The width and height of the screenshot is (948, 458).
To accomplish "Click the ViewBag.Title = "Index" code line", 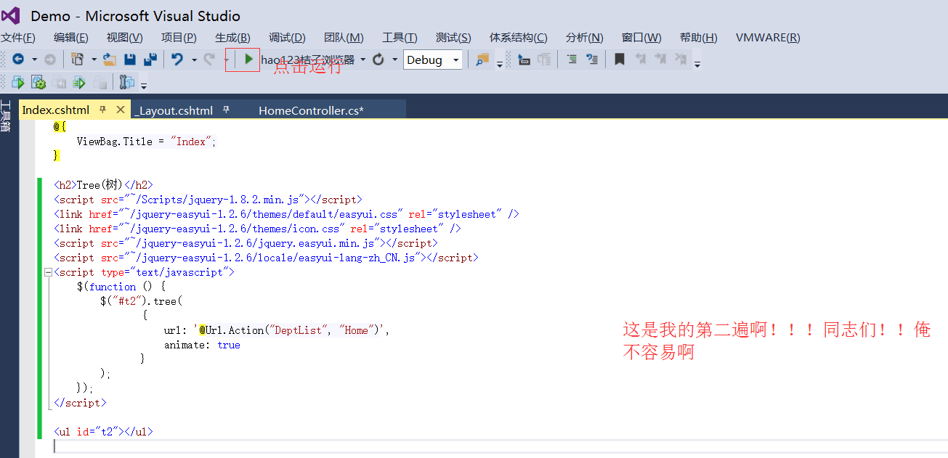I will (146, 142).
